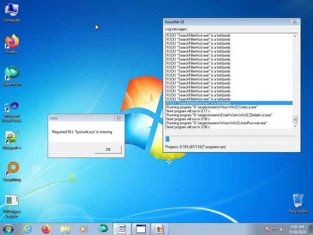Open Windows Explorer folder in taskbar
Image resolution: width=313 pixels, height=235 pixels.
pyautogui.click(x=65, y=229)
